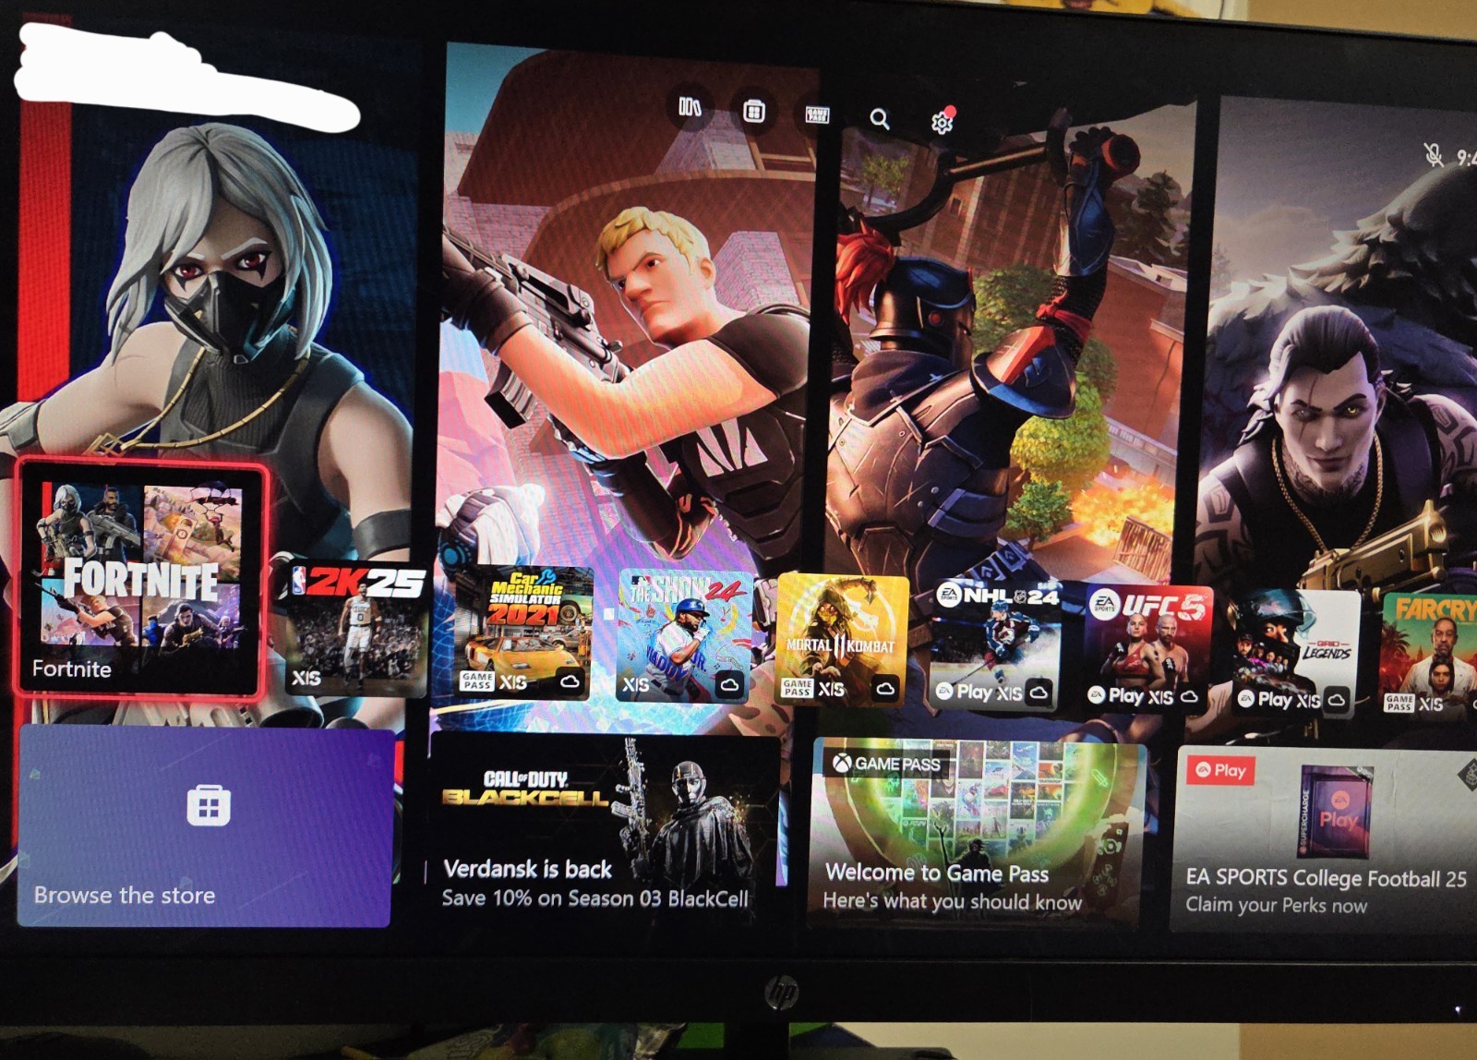Open the GRID Legends tile
Screen dimensions: 1477x1060
(x=1296, y=654)
